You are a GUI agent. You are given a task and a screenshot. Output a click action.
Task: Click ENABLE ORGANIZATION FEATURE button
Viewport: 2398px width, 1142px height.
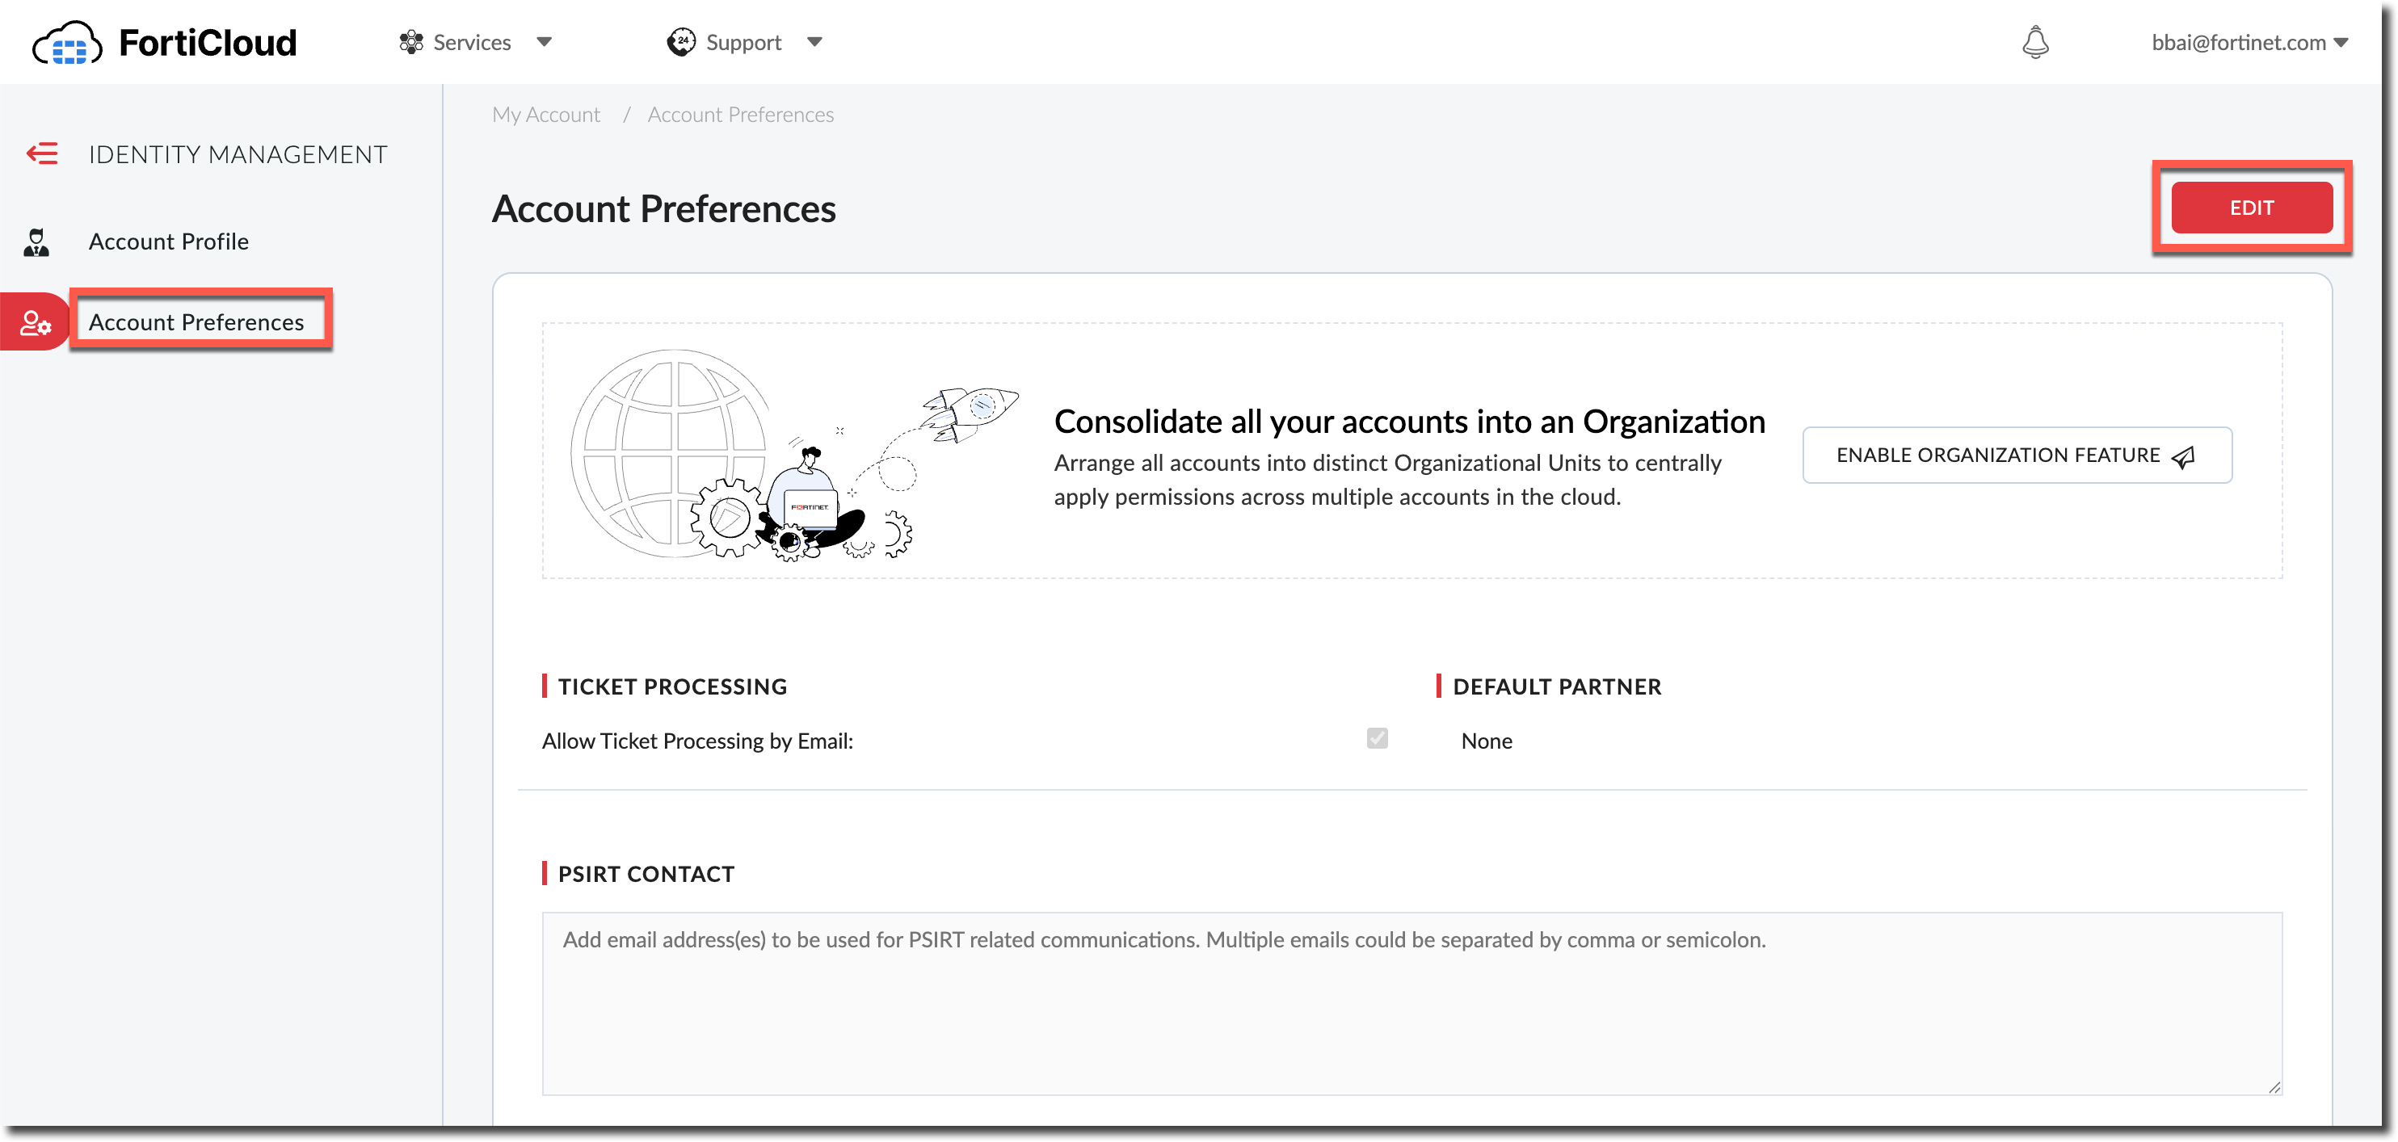point(2017,456)
